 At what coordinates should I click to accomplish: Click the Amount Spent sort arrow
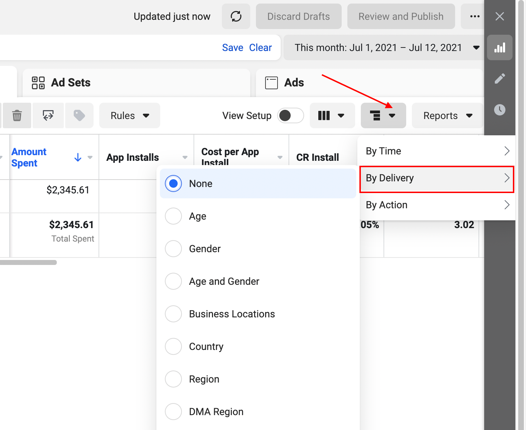(x=78, y=158)
